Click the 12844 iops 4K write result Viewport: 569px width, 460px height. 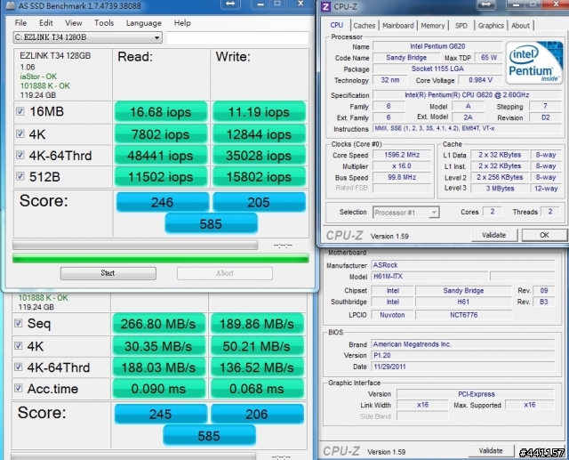(x=259, y=134)
